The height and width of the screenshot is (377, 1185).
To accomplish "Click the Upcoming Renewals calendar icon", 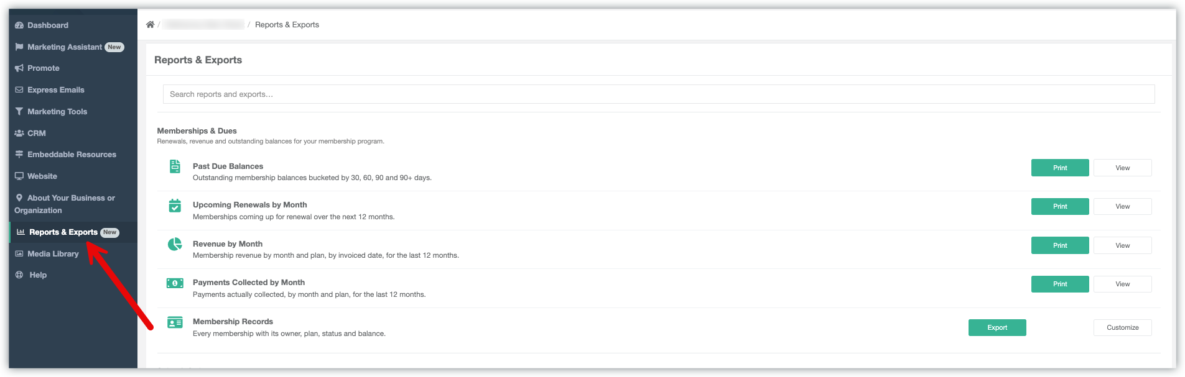I will [x=175, y=206].
